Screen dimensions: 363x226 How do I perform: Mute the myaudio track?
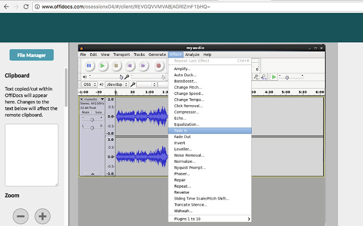(x=86, y=112)
